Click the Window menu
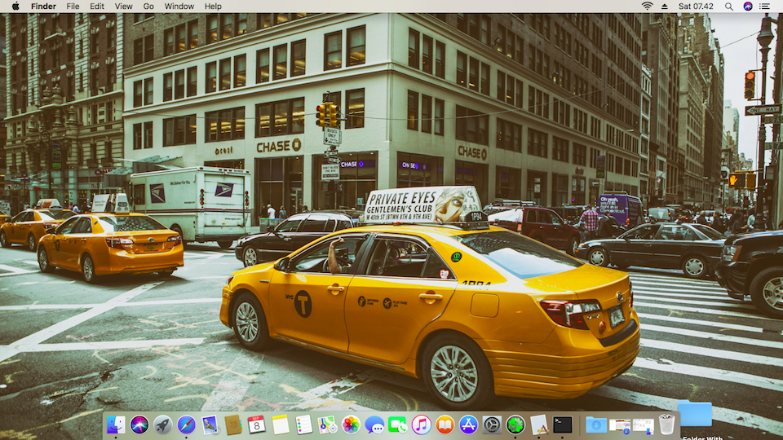The width and height of the screenshot is (783, 440). pos(179,6)
